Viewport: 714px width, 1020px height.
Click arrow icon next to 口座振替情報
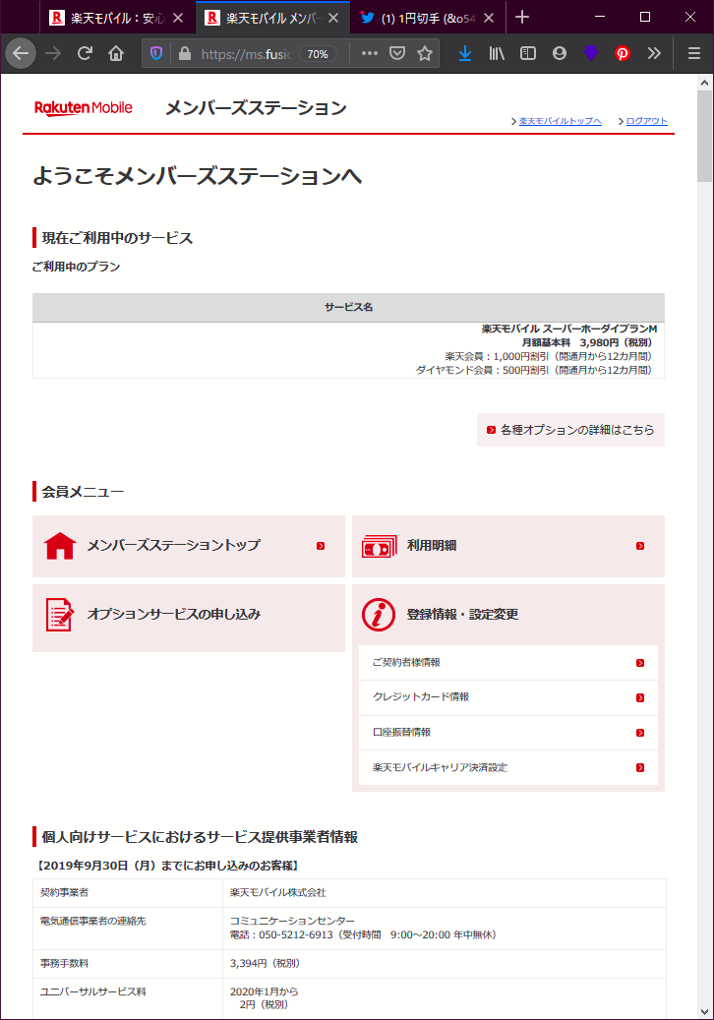click(x=640, y=733)
